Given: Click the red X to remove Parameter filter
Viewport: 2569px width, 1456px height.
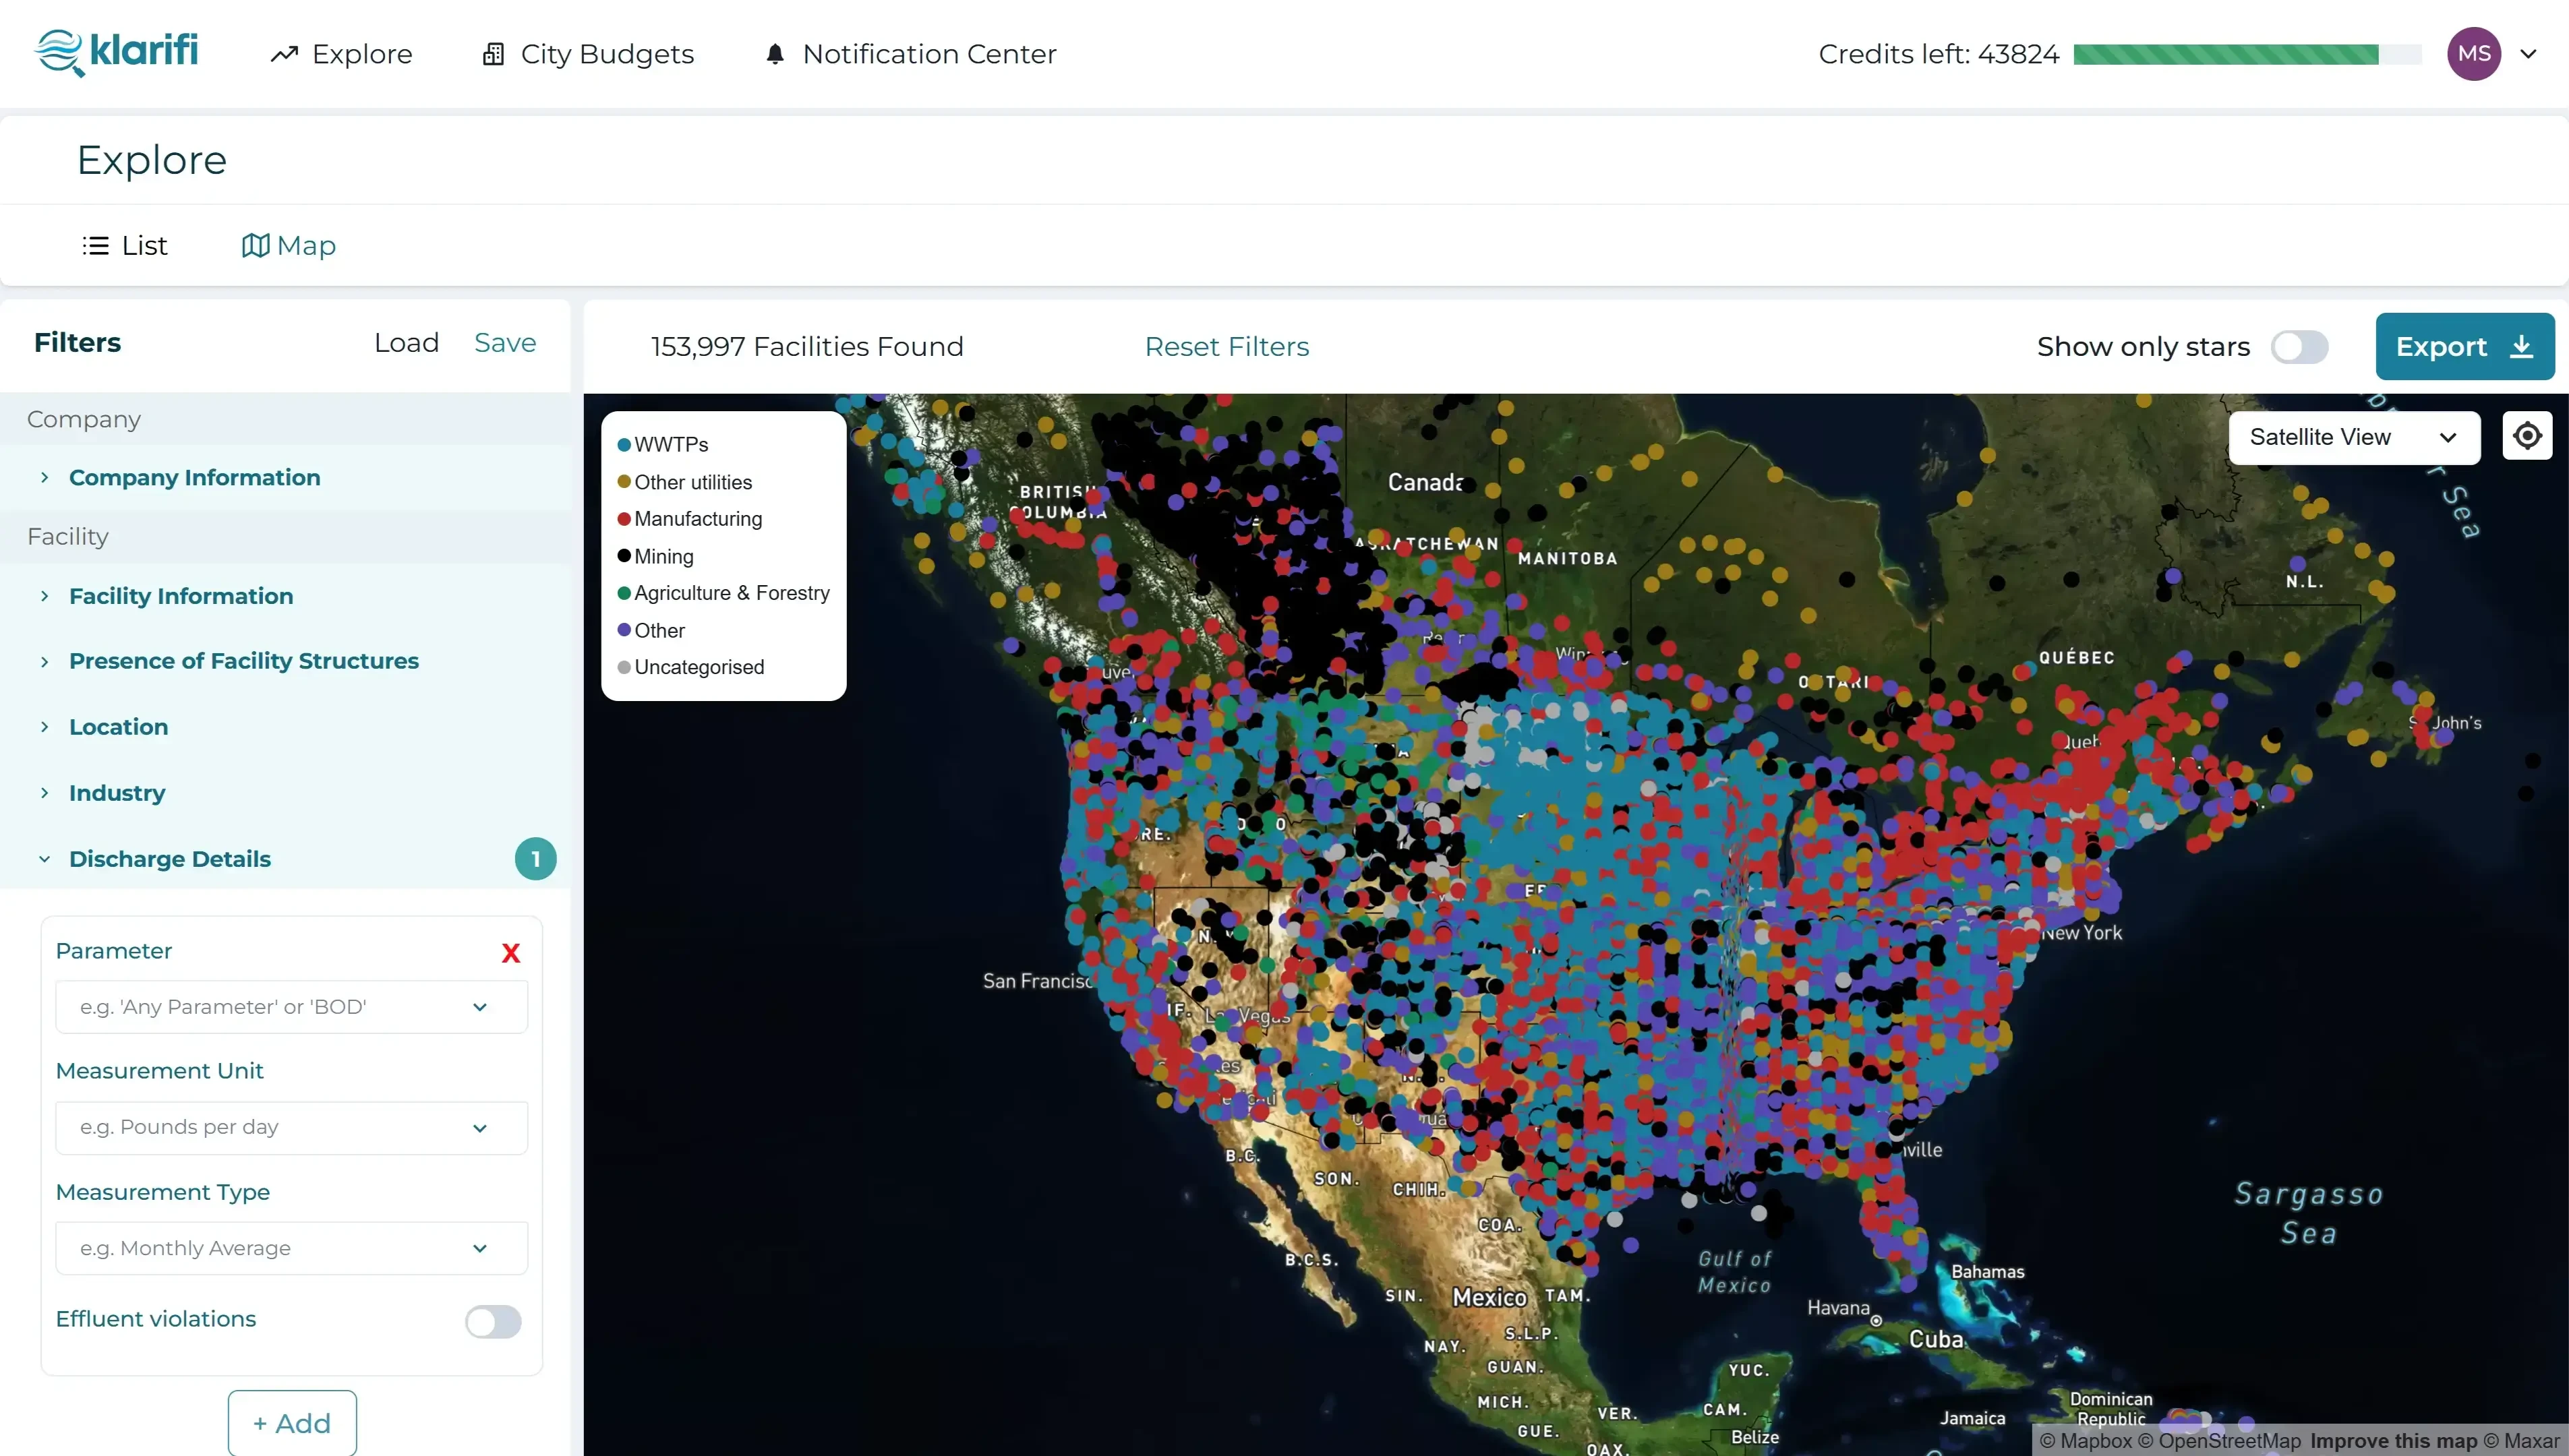Looking at the screenshot, I should tap(510, 953).
